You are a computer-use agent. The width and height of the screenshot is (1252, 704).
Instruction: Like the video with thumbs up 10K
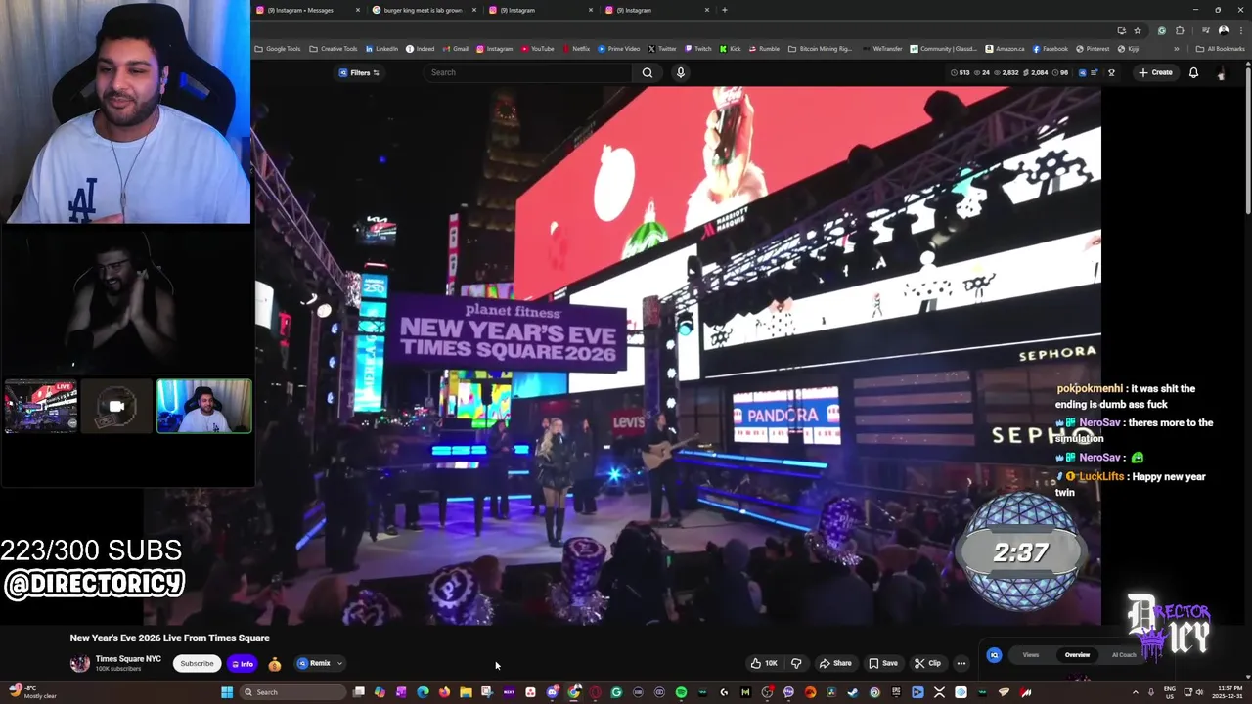764,663
